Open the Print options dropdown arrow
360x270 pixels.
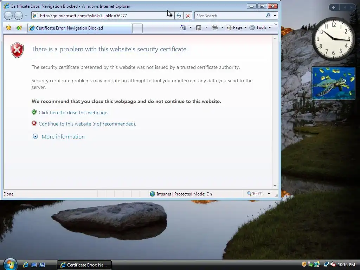click(x=222, y=27)
